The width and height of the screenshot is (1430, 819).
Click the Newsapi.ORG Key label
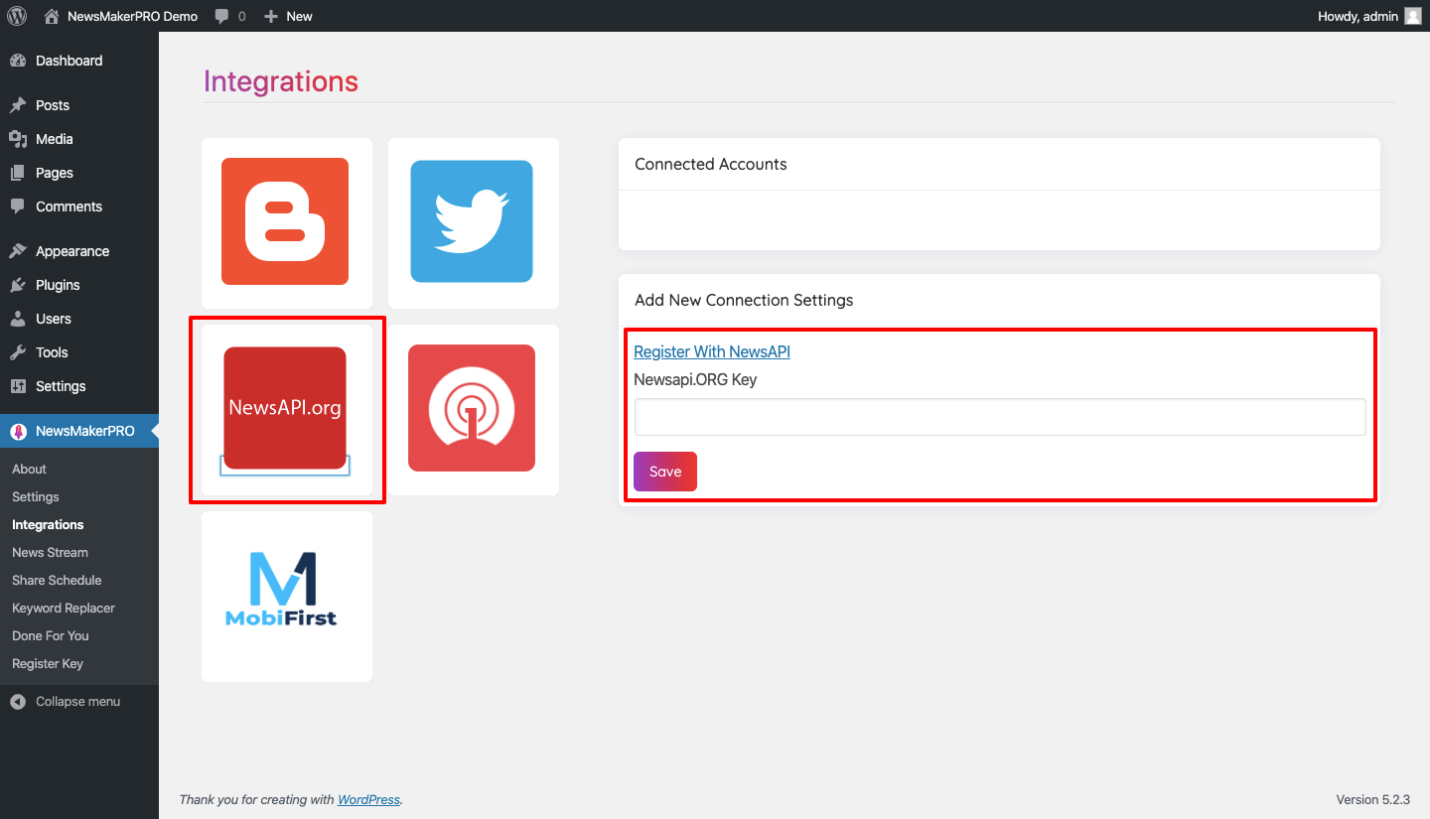pos(695,379)
